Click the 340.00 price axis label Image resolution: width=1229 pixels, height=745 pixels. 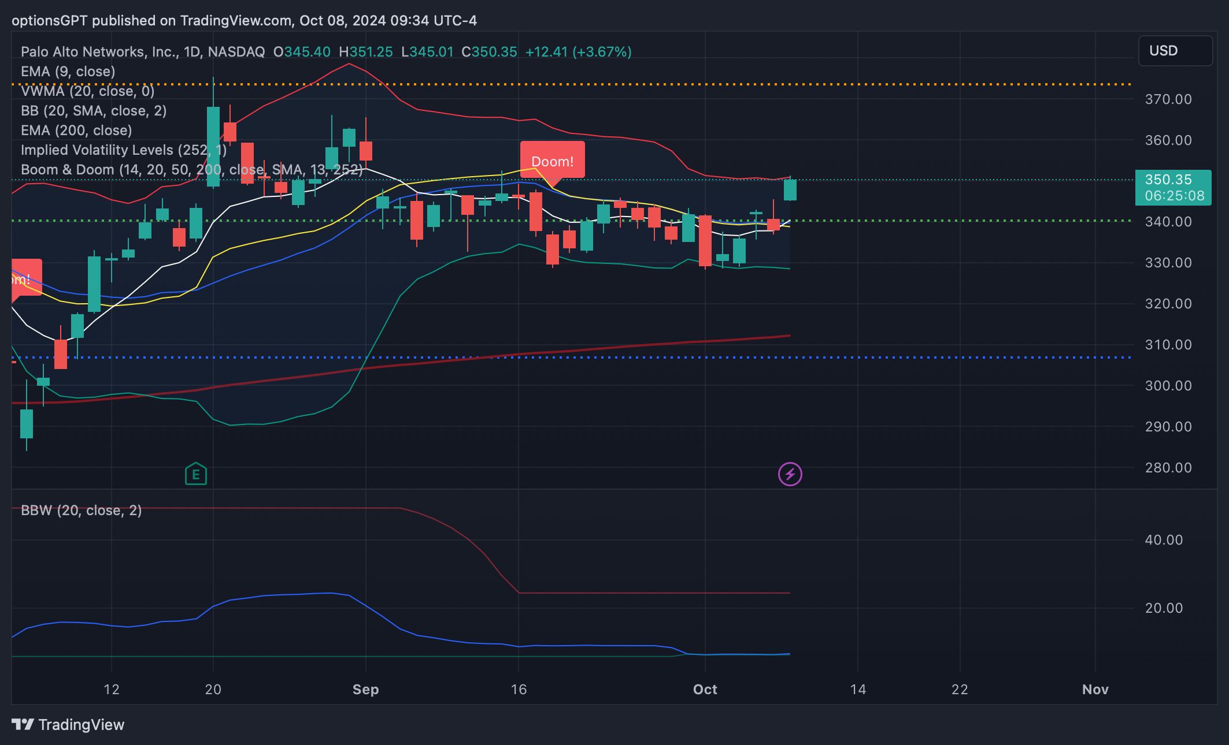[1168, 222]
